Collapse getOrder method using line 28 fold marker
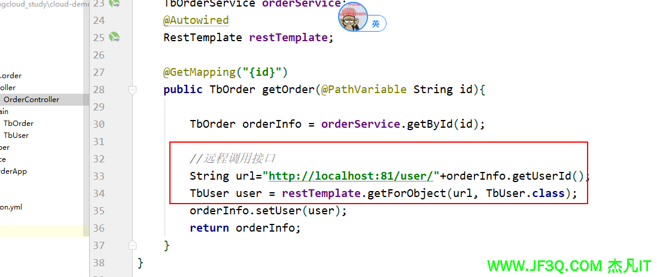Viewport: 657px width, 277px height. (133, 90)
